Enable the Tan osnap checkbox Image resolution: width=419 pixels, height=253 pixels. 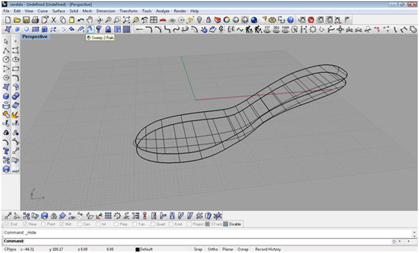(x=134, y=224)
